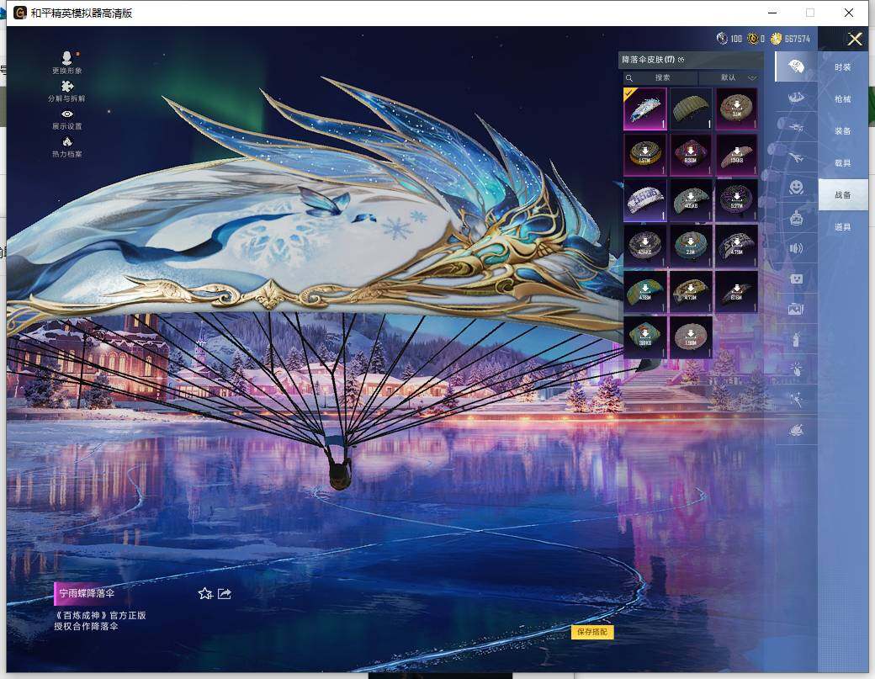Viewport: 875px width, 679px height.
Task: Download the 8.33M red parachute skin
Action: 691,155
